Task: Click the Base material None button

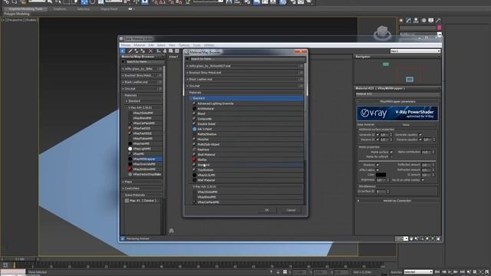Action: (x=406, y=124)
